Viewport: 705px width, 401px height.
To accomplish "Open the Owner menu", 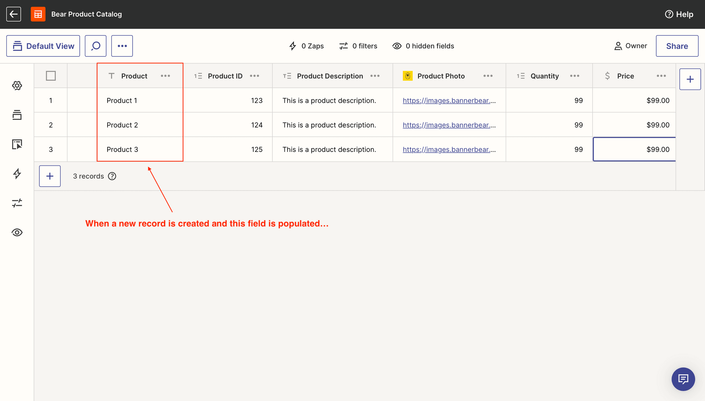I will coord(631,46).
